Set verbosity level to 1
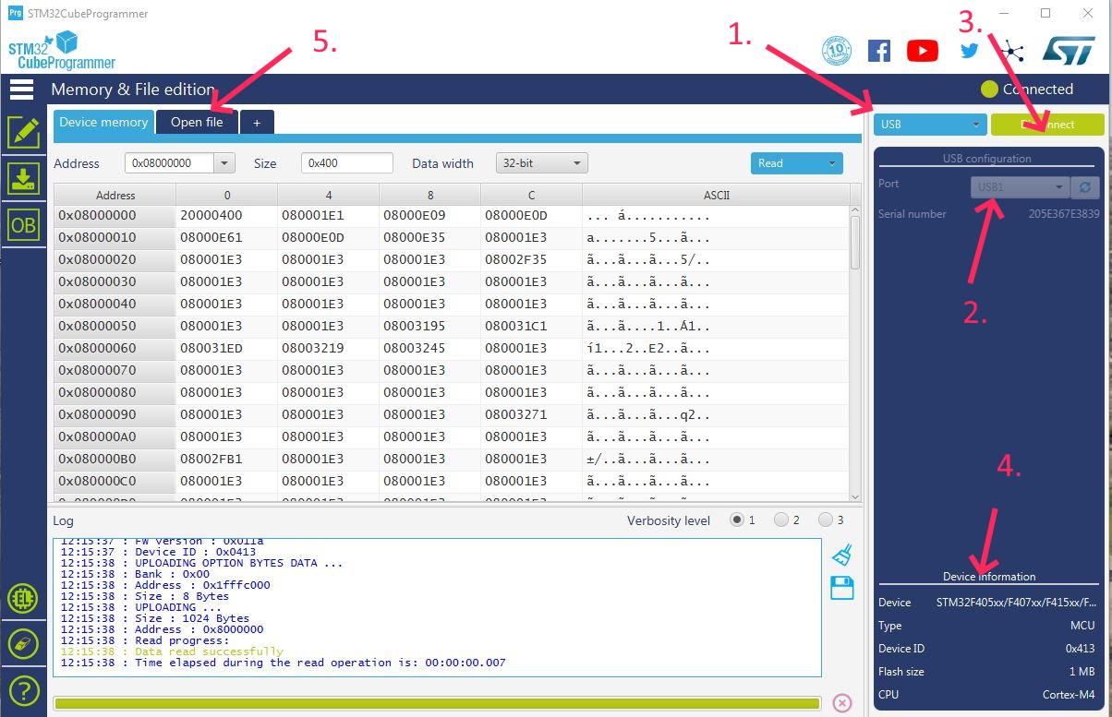The image size is (1112, 717). [x=737, y=520]
